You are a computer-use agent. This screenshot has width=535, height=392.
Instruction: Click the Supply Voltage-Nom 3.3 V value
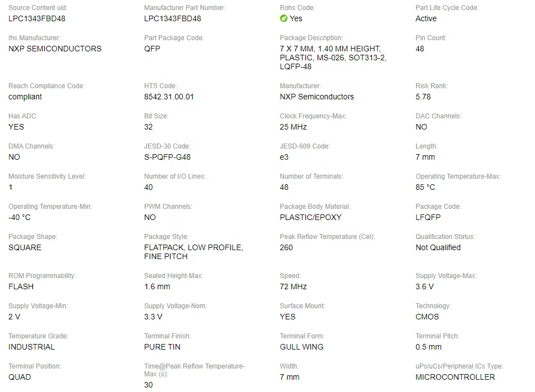[153, 317]
